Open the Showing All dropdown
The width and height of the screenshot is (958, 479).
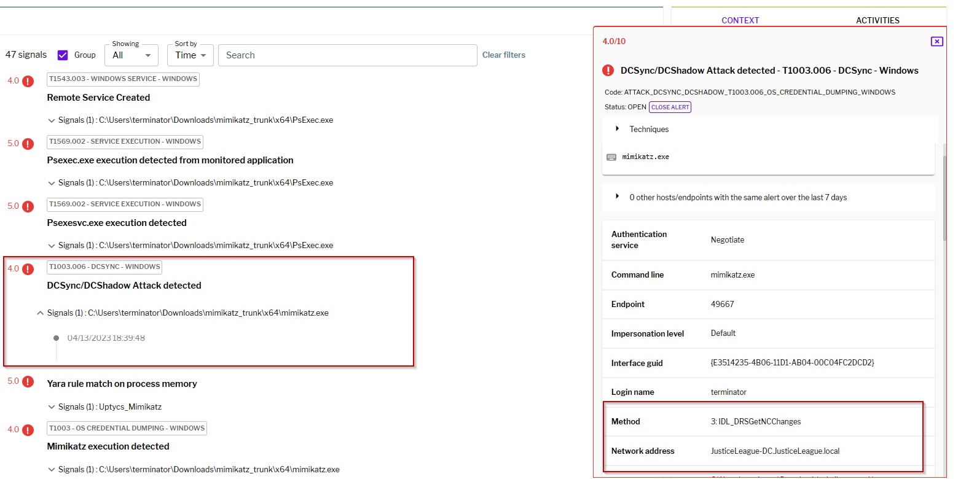tap(132, 55)
